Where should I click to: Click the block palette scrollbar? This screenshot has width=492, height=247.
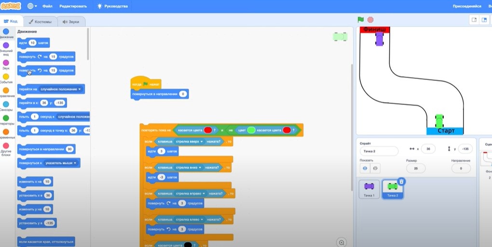pyautogui.click(x=88, y=44)
